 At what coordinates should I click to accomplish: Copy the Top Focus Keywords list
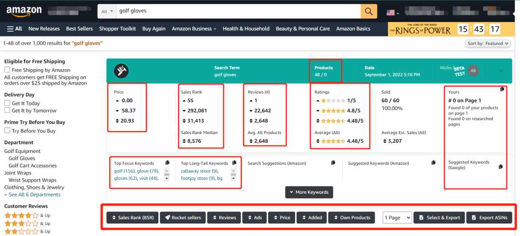pyautogui.click(x=168, y=163)
